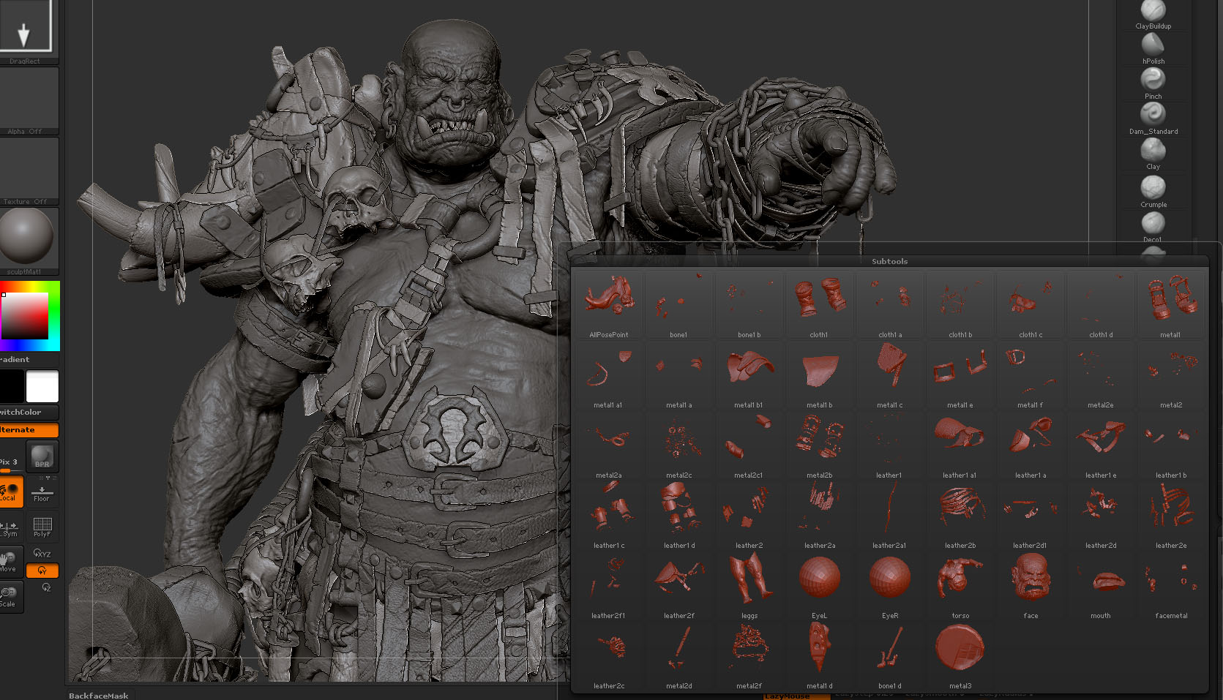Select the metal1 e subtool
1223x700 pixels.
960,375
